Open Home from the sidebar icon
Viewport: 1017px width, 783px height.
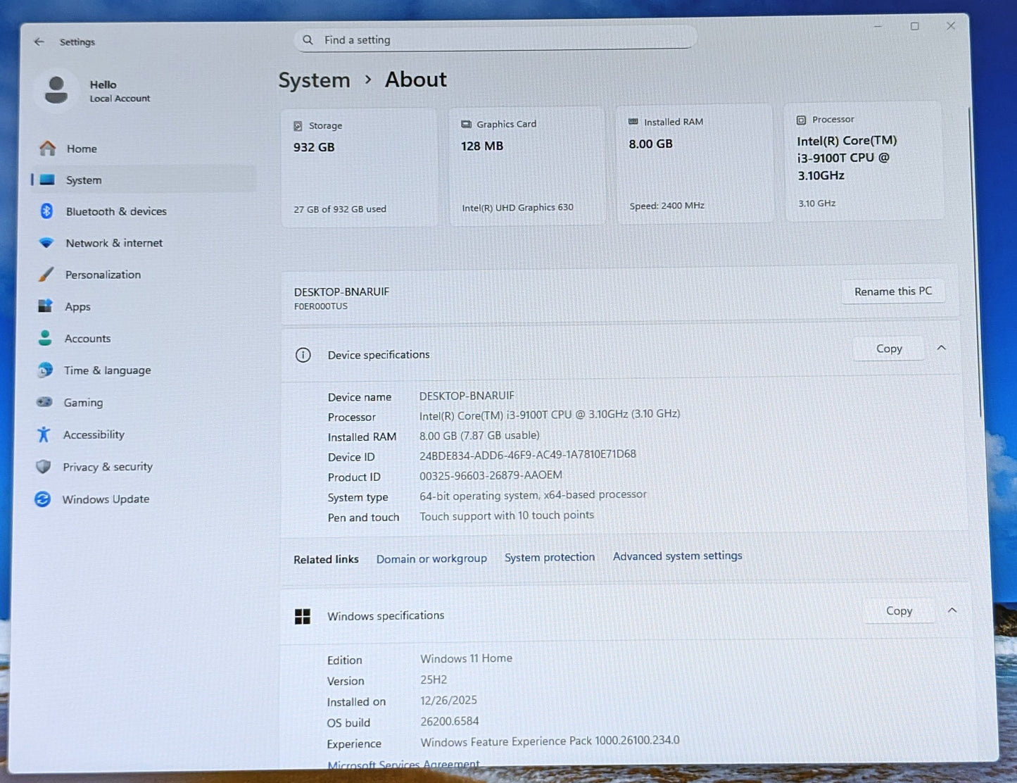pos(47,149)
